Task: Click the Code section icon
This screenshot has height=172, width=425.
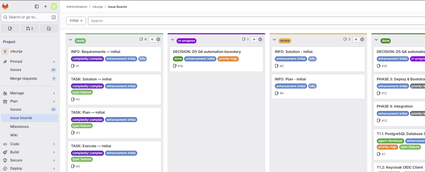Action: click(x=5, y=144)
